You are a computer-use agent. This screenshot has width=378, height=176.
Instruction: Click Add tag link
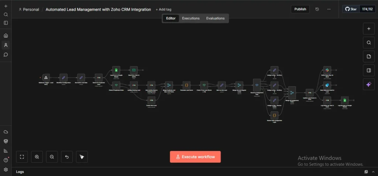[x=164, y=9]
